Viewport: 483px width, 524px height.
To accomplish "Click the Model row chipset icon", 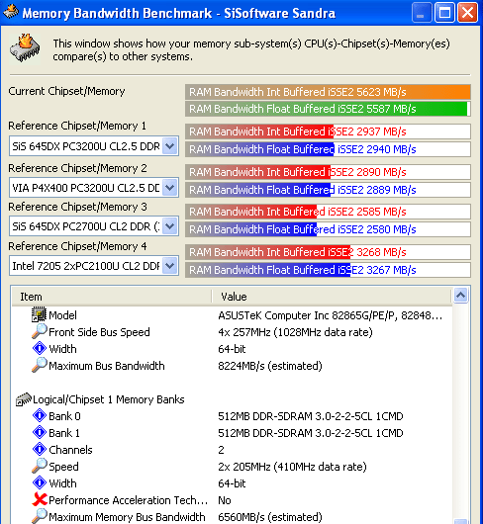I will point(39,314).
